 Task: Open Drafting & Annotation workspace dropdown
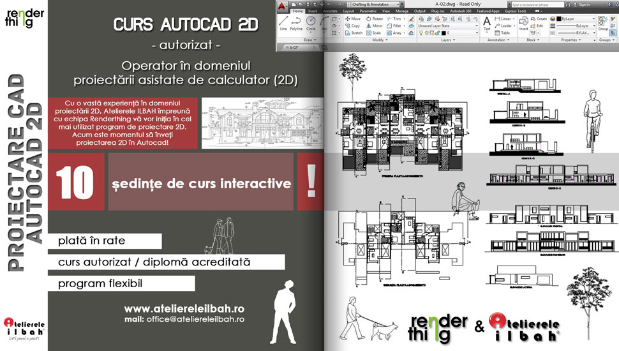point(373,4)
